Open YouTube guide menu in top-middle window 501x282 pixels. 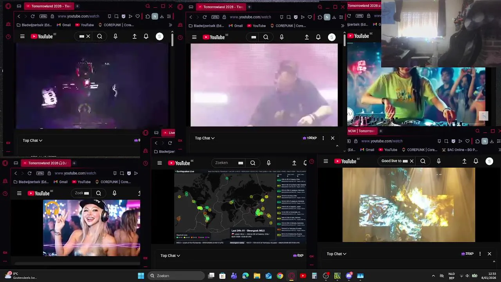194,37
